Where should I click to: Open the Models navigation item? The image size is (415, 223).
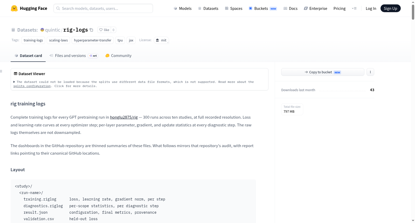pos(183,8)
